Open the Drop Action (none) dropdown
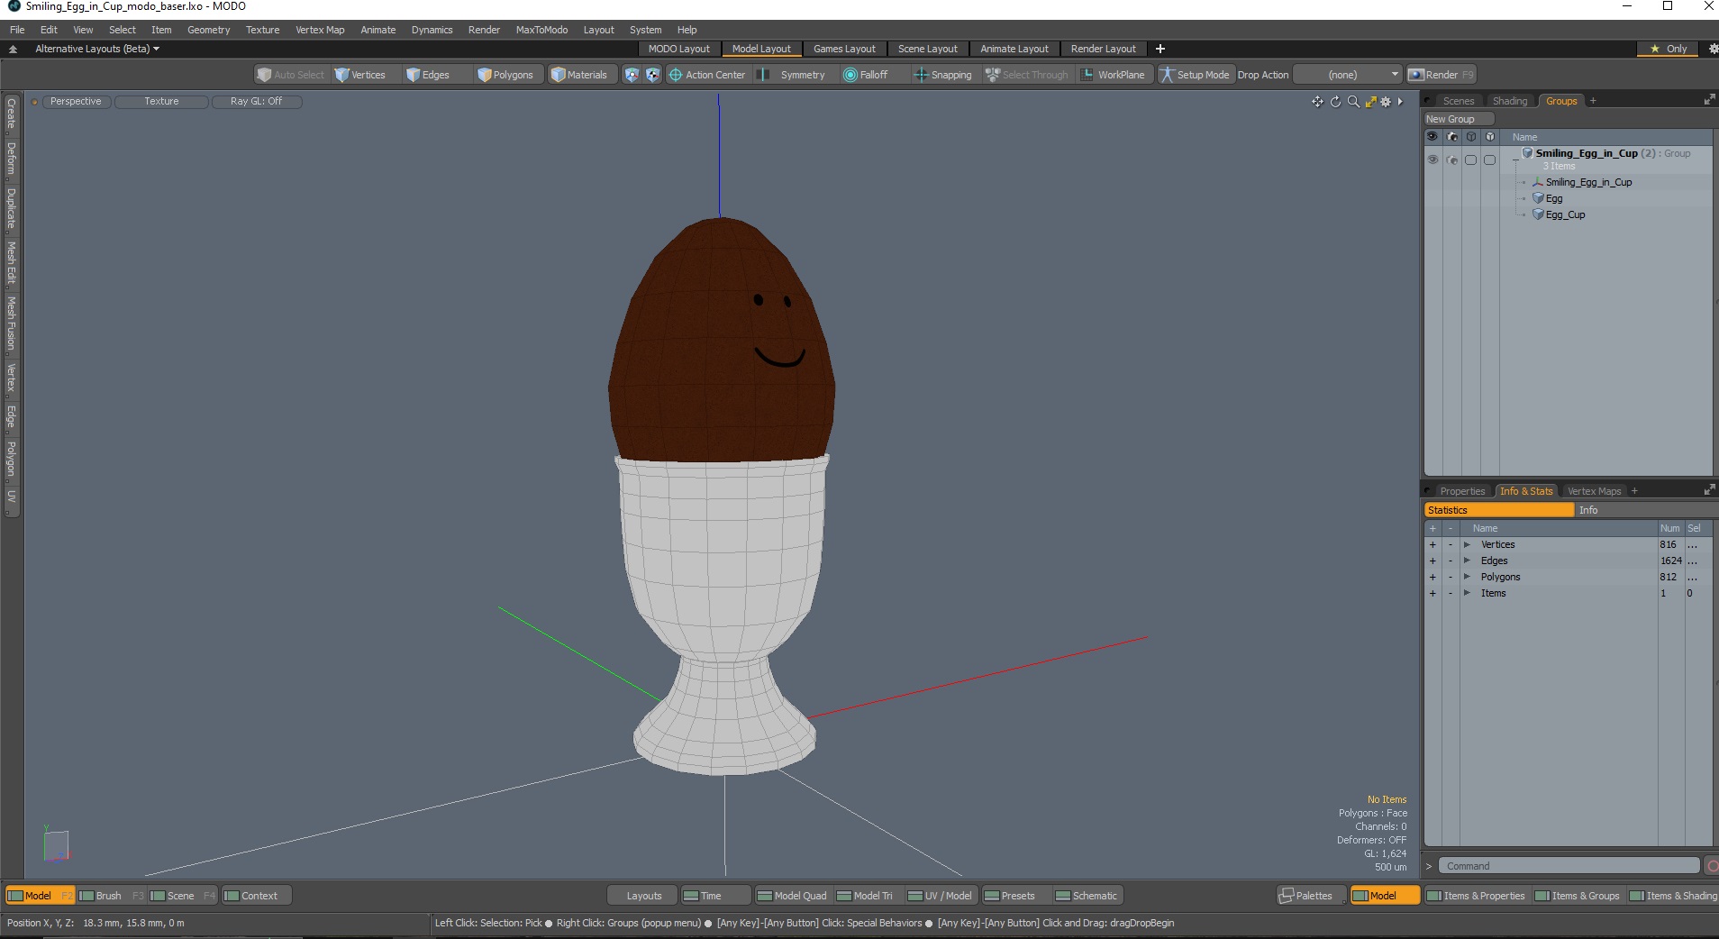The height and width of the screenshot is (939, 1719). point(1348,75)
